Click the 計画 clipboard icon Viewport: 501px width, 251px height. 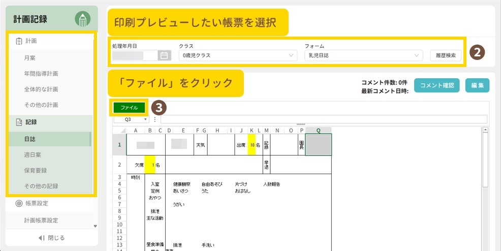19,41
